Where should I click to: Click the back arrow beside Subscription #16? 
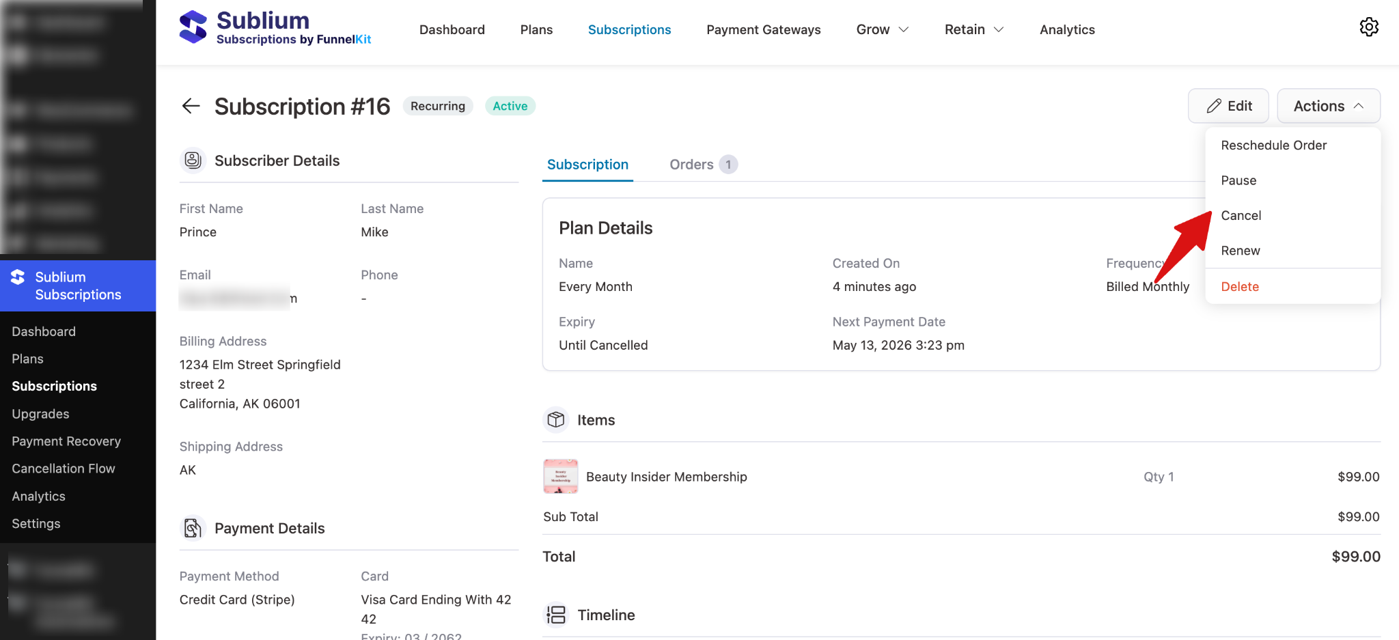point(191,106)
